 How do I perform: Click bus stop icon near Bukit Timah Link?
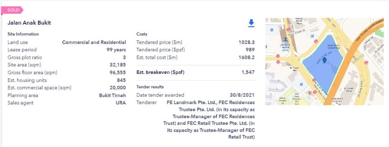(x=288, y=30)
